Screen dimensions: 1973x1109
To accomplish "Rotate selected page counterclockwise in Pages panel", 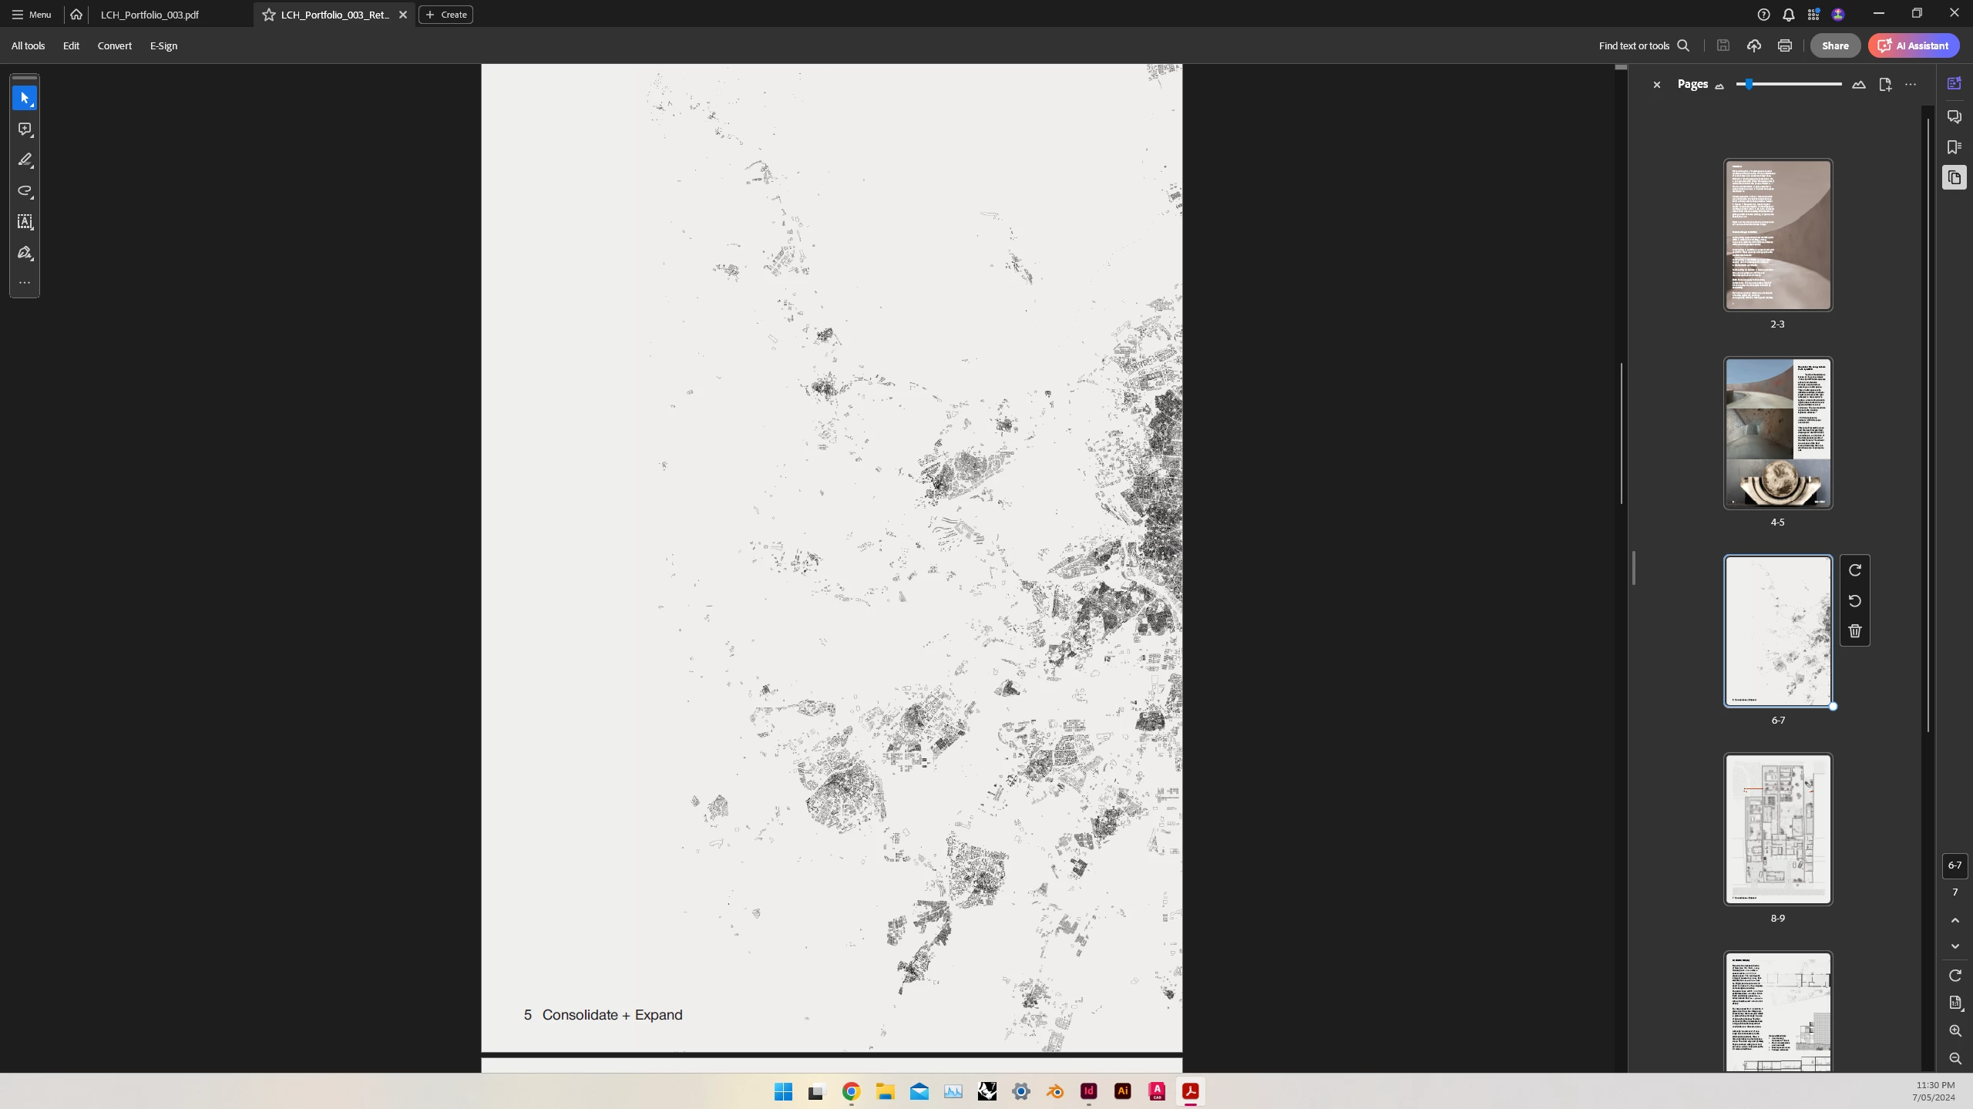I will point(1855,600).
